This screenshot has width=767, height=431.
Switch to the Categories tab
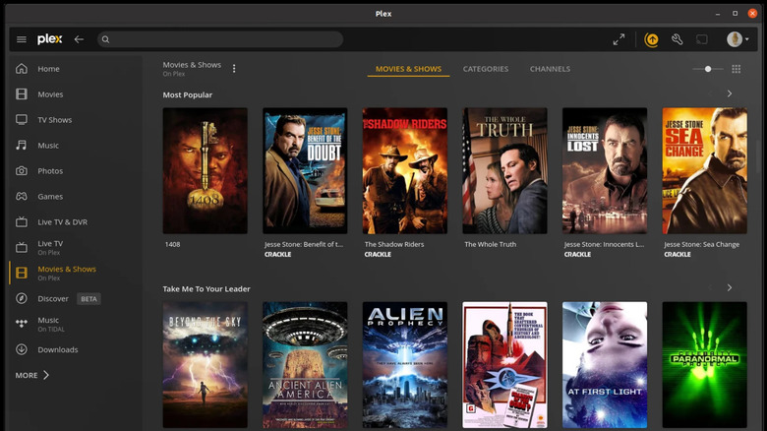point(485,69)
